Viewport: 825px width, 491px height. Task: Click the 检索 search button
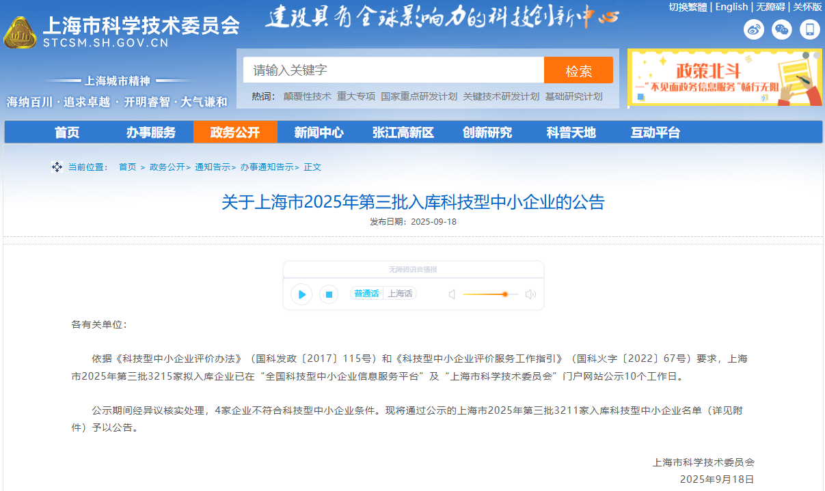click(x=579, y=70)
